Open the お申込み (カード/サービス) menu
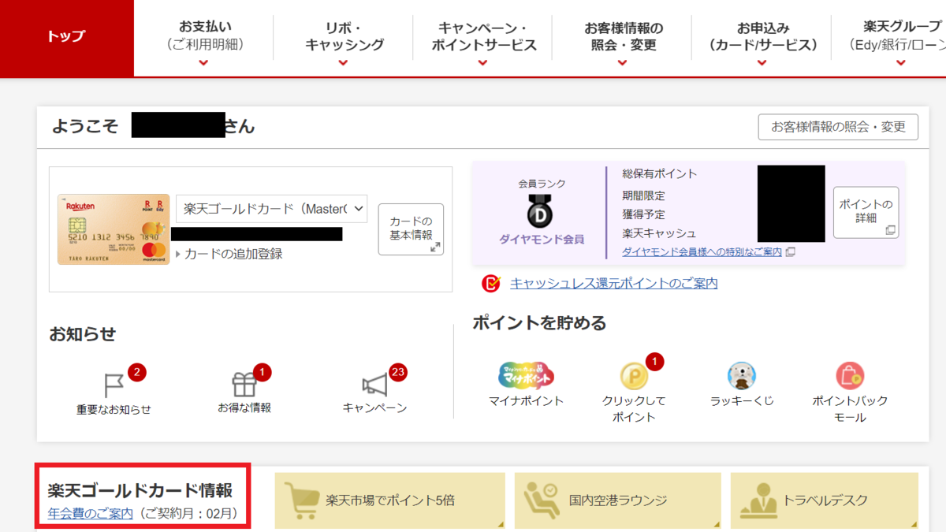This screenshot has height=532, width=946. 762,38
